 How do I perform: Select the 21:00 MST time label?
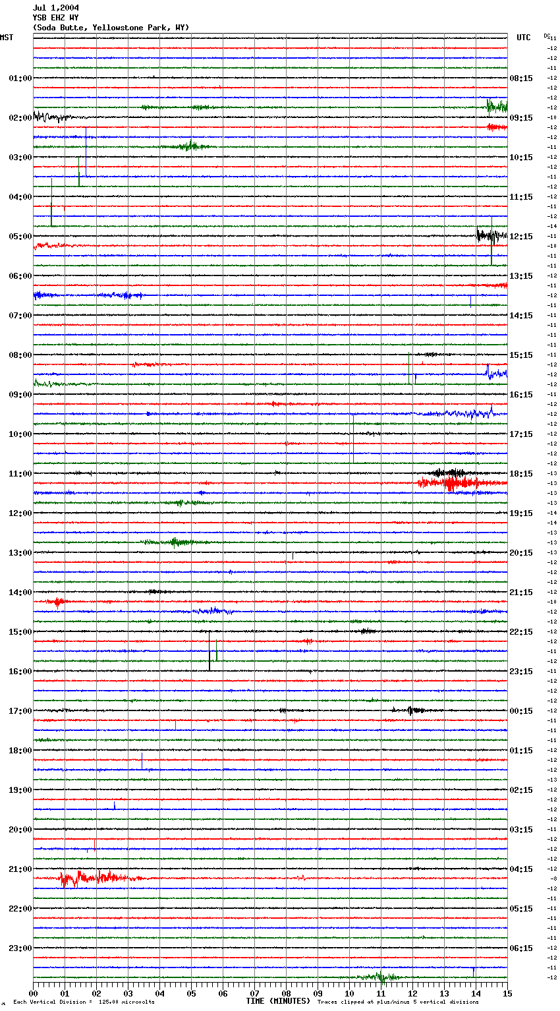(x=20, y=869)
